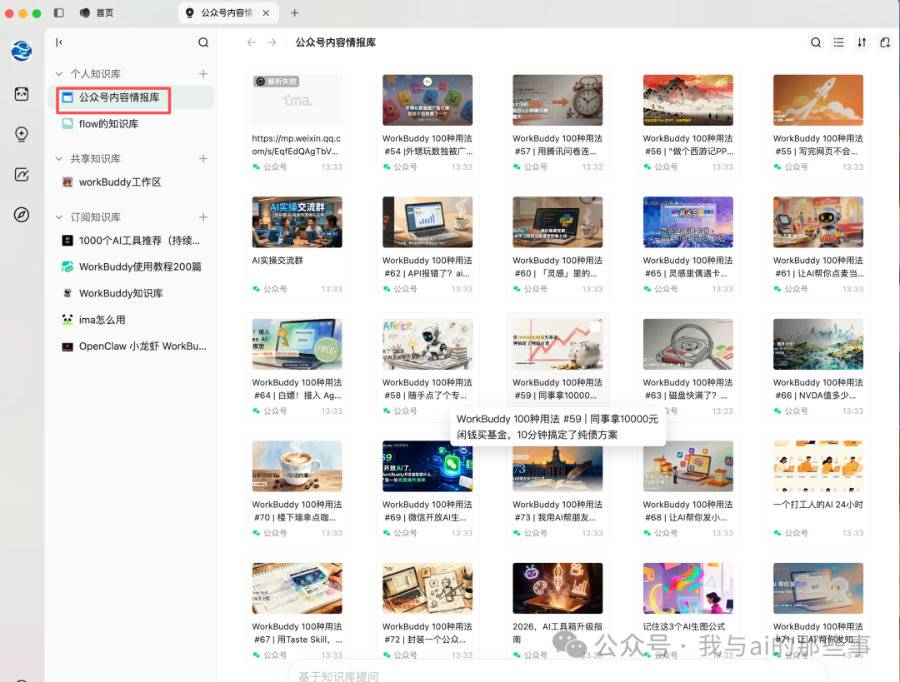900x682 pixels.
Task: Go back with the left arrow
Action: pyautogui.click(x=252, y=42)
